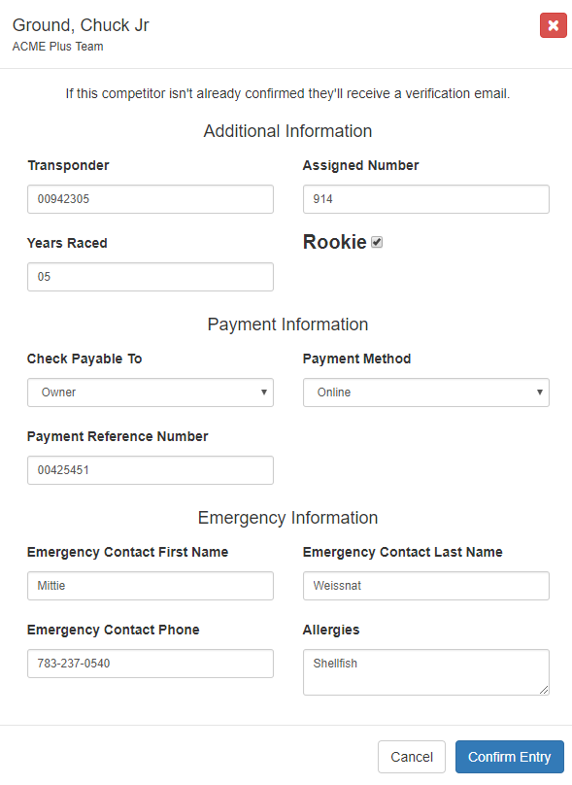Click the Transponder label

click(x=68, y=166)
